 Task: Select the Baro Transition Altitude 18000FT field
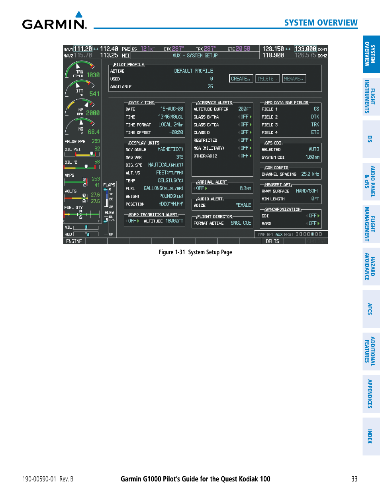pyautogui.click(x=174, y=221)
